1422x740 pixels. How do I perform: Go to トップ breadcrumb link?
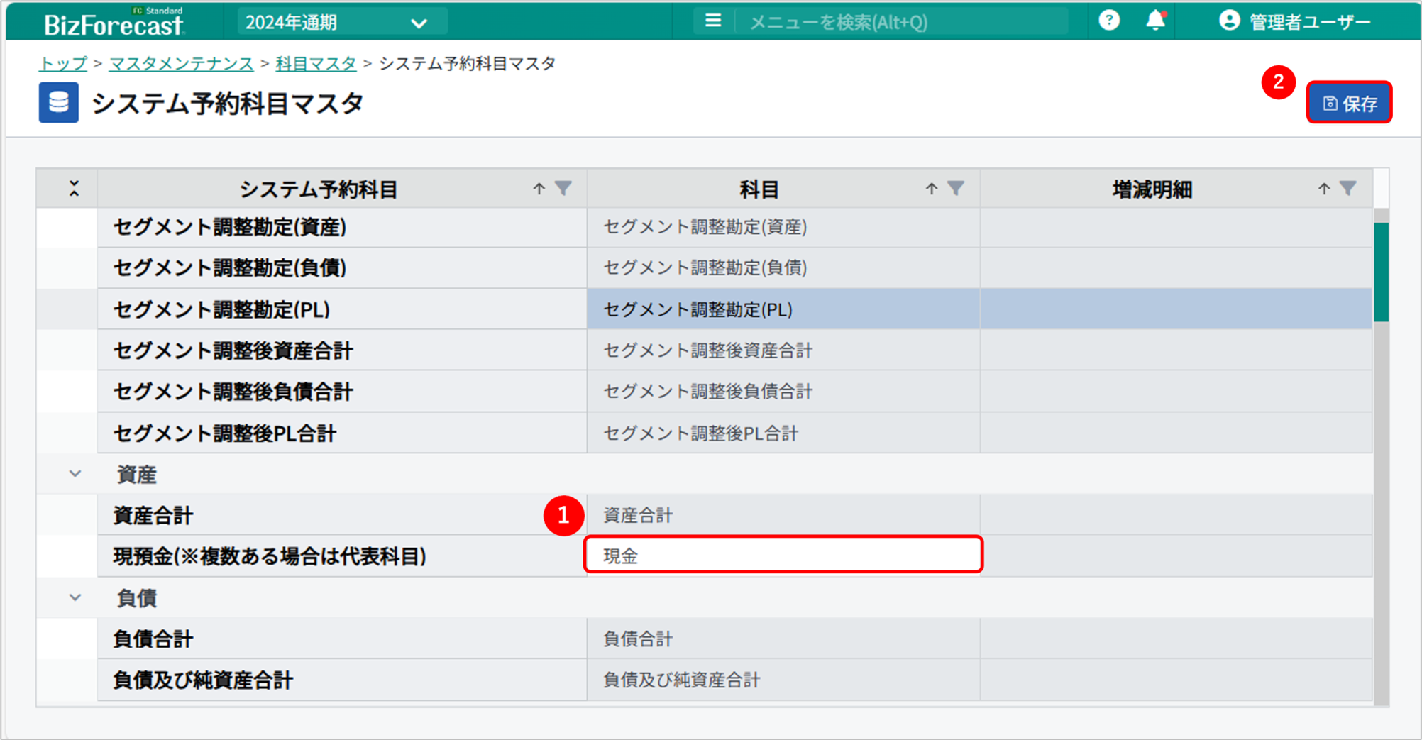(62, 64)
